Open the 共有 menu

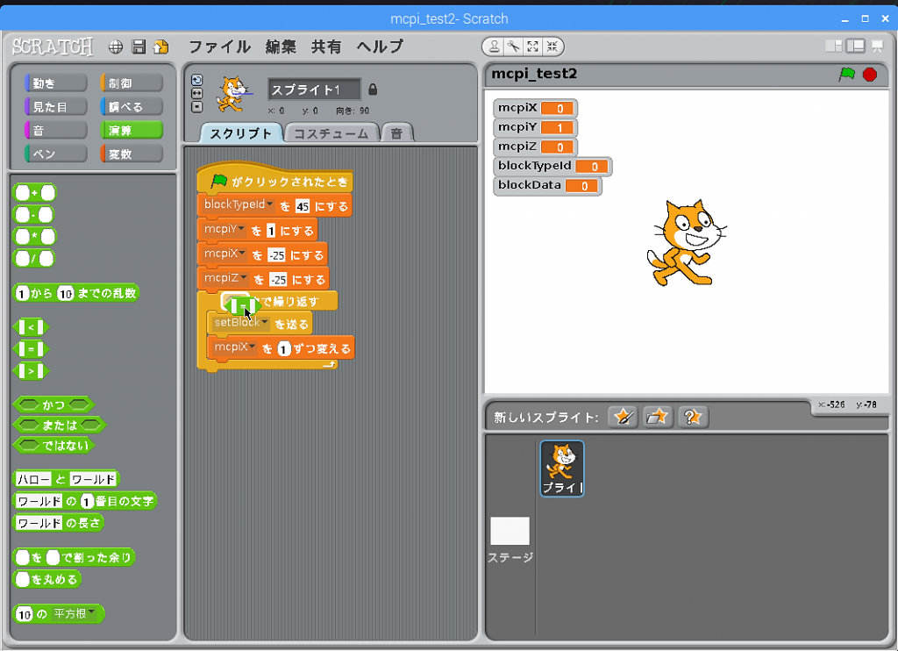pos(326,46)
